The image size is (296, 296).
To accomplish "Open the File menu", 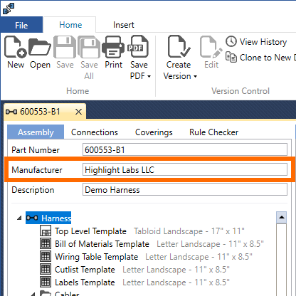I will 21,25.
